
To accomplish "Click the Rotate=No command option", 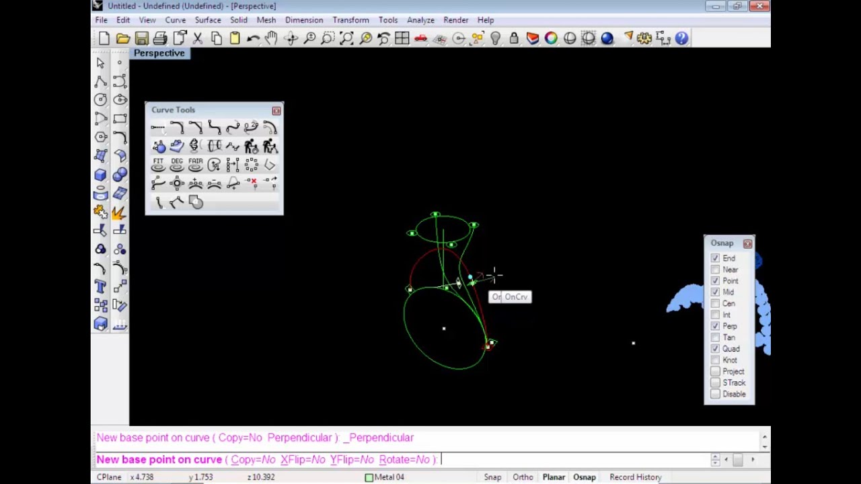I will click(x=404, y=460).
